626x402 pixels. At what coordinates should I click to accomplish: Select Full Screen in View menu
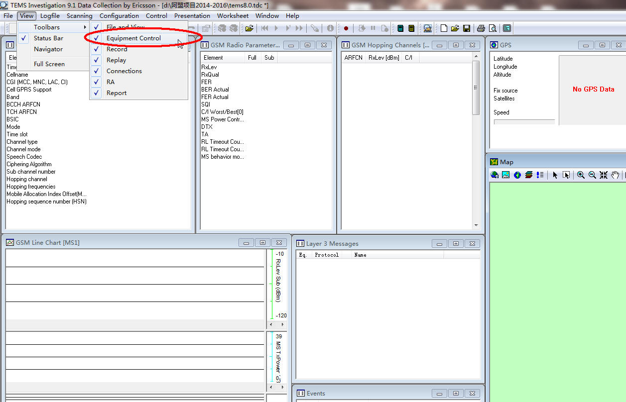[53, 64]
